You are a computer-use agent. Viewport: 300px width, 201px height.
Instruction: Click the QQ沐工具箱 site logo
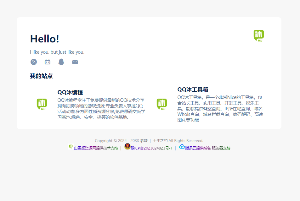point(162,104)
